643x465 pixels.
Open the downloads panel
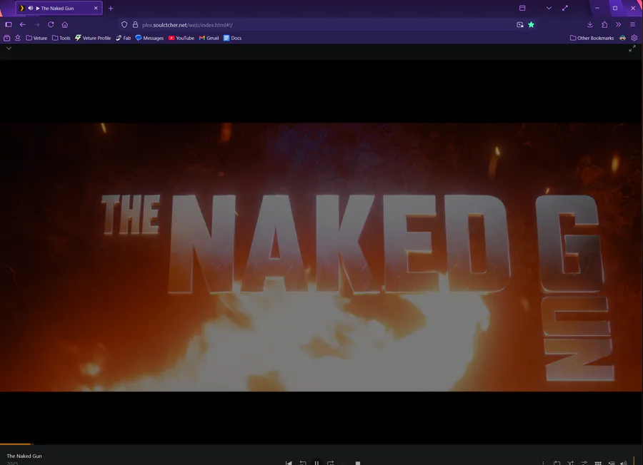pos(589,24)
